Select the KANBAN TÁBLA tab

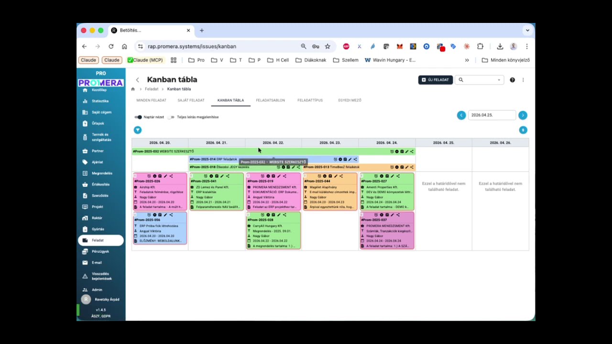point(230,100)
